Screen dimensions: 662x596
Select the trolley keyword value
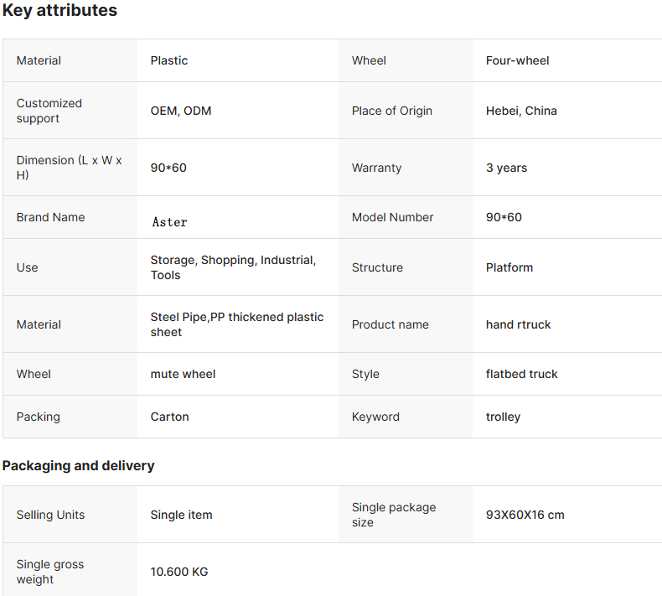[x=503, y=417]
